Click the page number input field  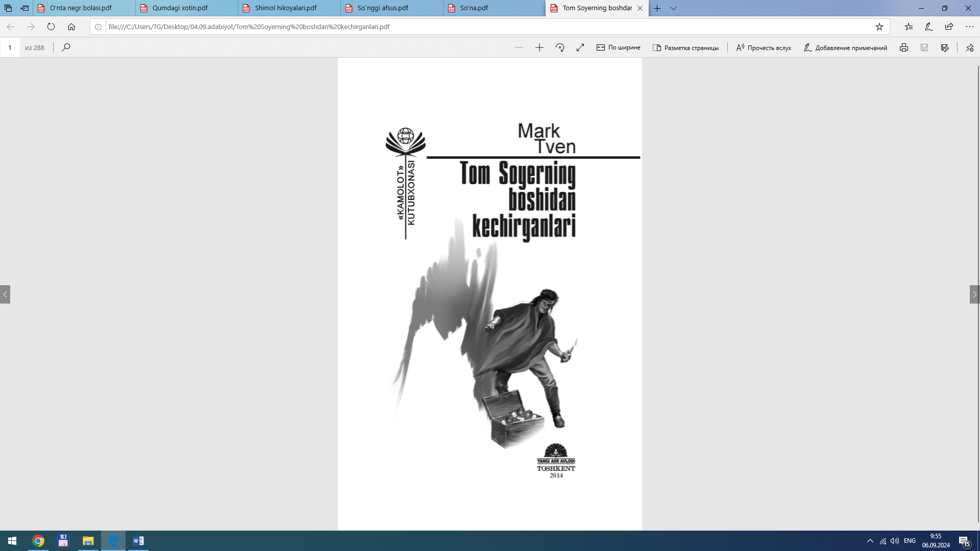click(10, 47)
